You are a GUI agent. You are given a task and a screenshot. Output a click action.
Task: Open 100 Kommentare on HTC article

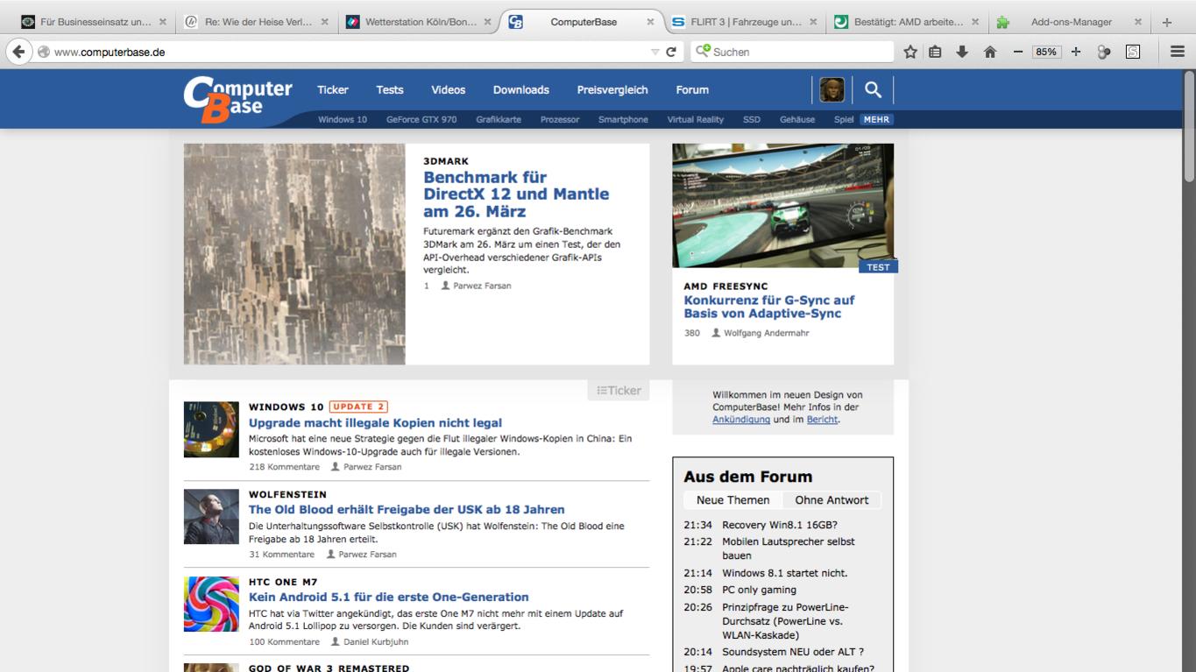coord(284,642)
